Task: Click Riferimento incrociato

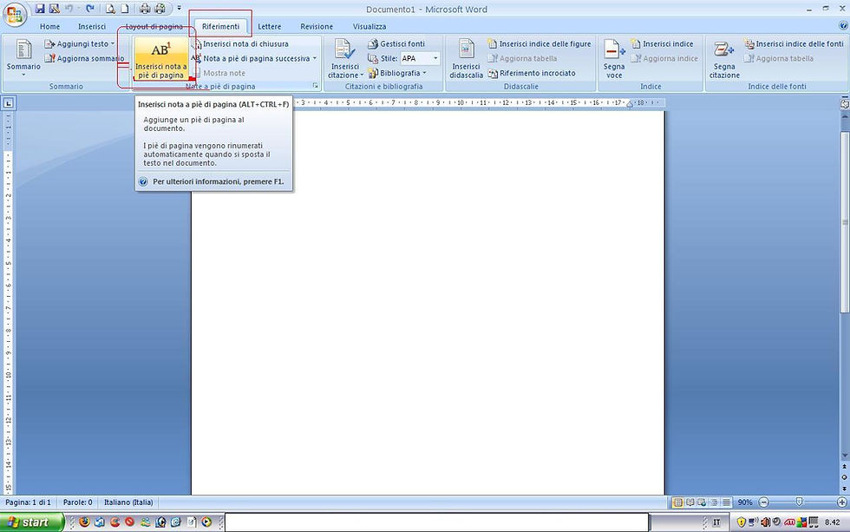Action: point(532,73)
